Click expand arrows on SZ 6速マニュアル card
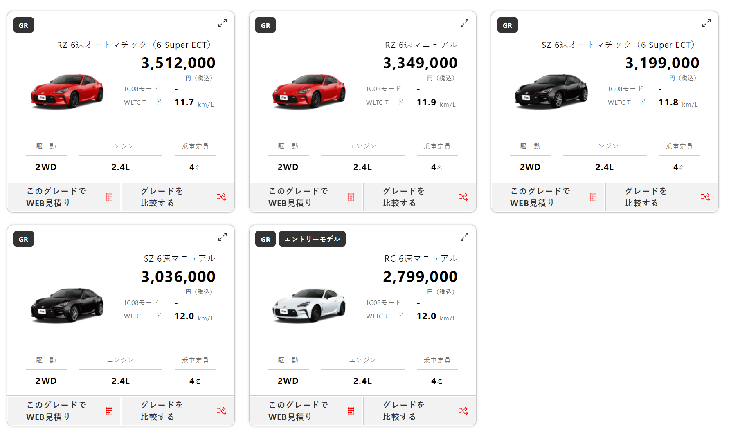 coord(222,237)
